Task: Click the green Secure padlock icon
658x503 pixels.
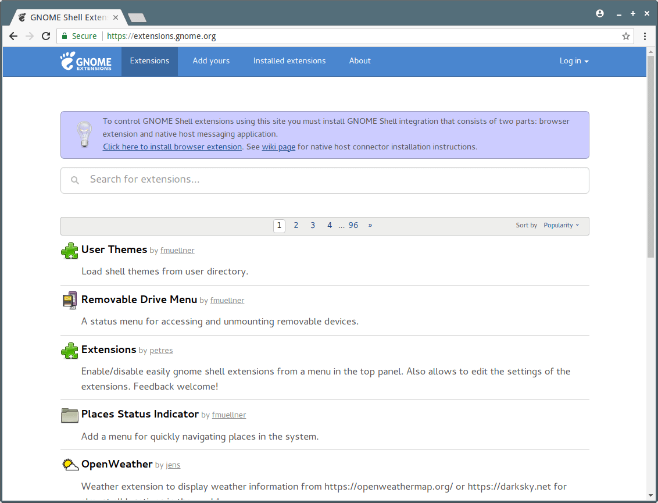Action: [x=64, y=36]
